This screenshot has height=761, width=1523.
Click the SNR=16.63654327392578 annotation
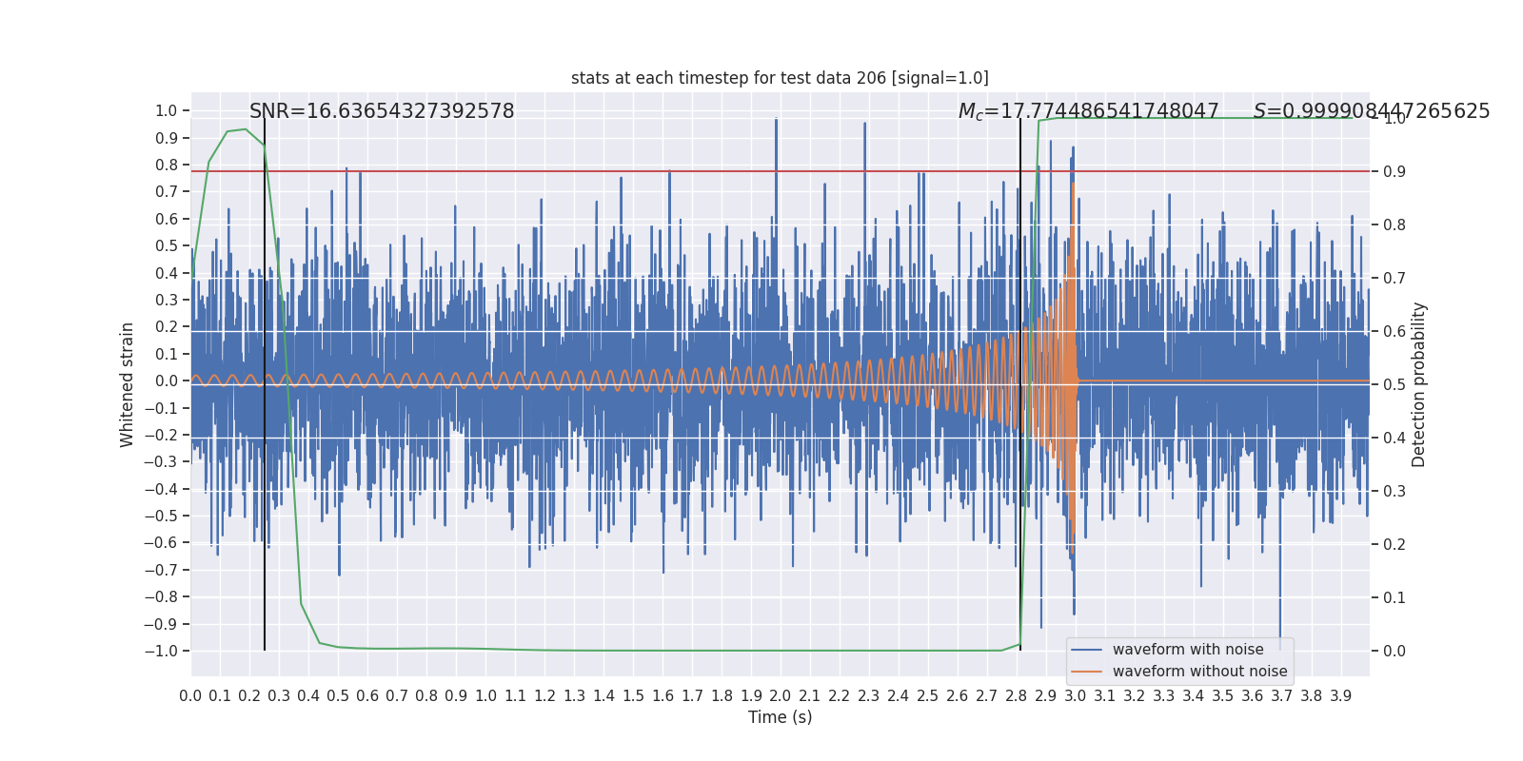pos(382,111)
